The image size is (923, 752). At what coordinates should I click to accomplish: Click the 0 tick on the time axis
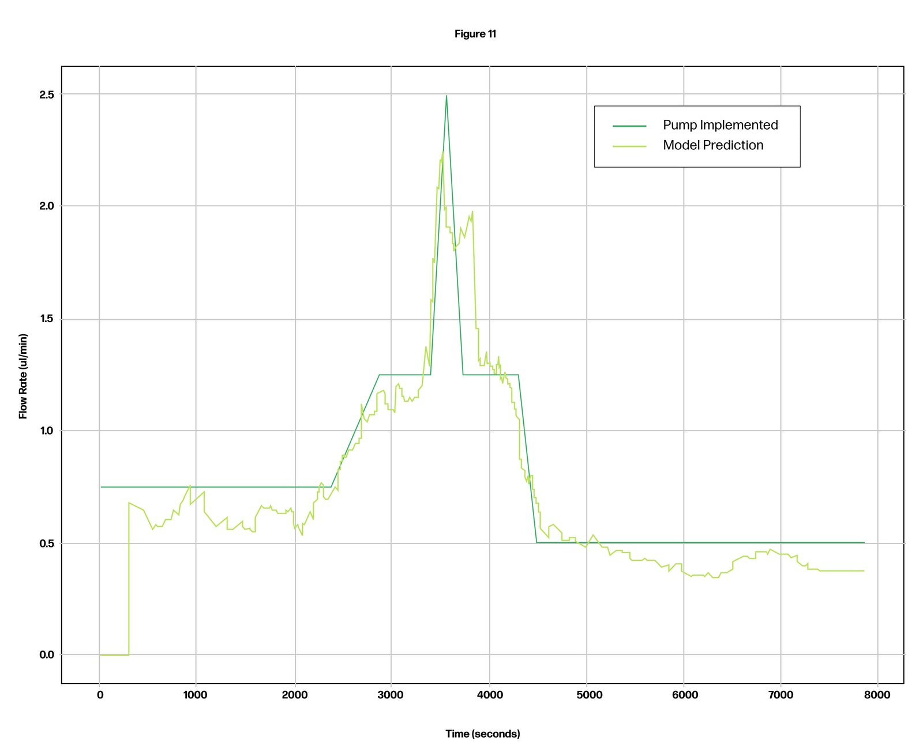(x=100, y=695)
